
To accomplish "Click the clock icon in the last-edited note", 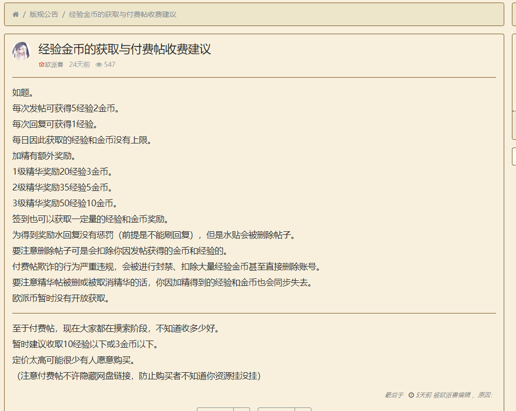I will click(411, 395).
